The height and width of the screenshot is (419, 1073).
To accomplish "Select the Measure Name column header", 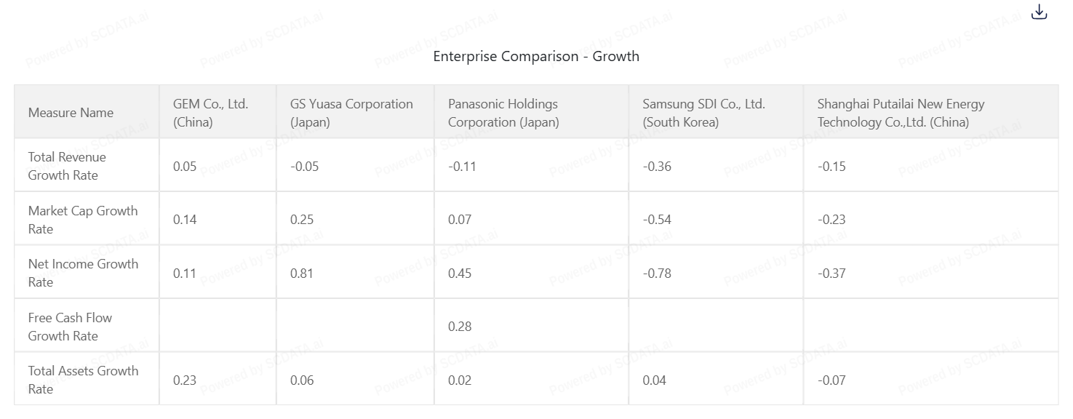I will tap(71, 113).
